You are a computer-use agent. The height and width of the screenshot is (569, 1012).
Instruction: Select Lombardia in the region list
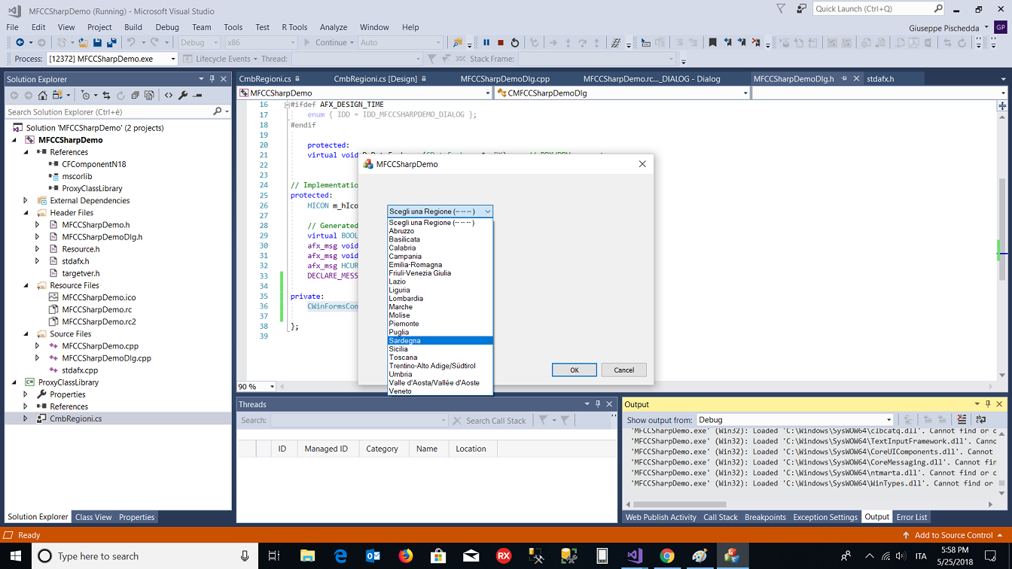pos(440,299)
